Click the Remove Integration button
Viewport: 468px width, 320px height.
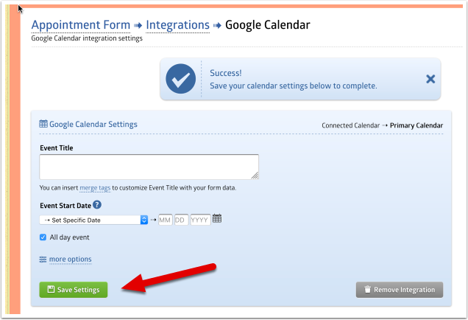pyautogui.click(x=400, y=290)
